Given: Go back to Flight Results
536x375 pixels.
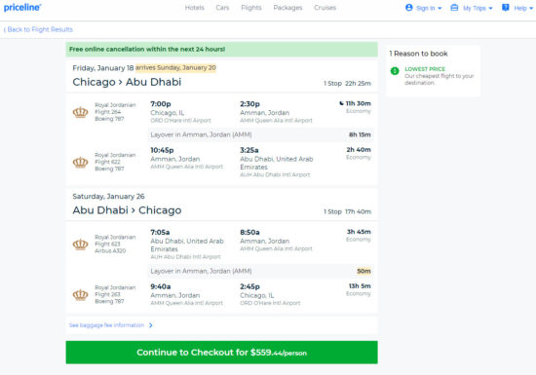Looking at the screenshot, I should (x=38, y=30).
